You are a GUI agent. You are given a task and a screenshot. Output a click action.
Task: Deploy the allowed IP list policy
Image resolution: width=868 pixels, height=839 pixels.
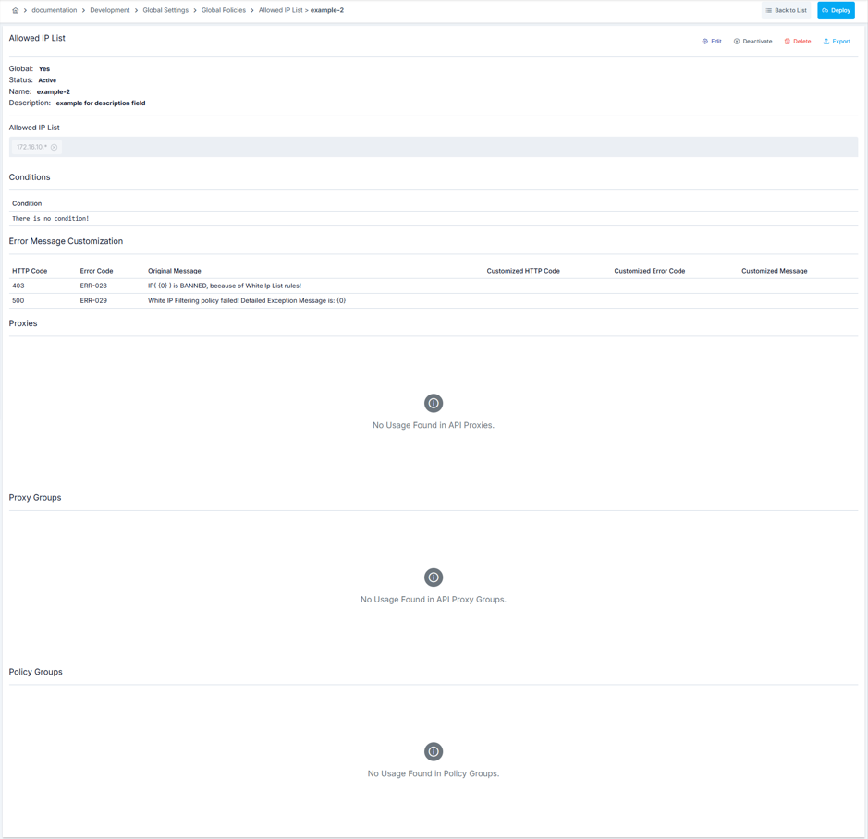(836, 10)
